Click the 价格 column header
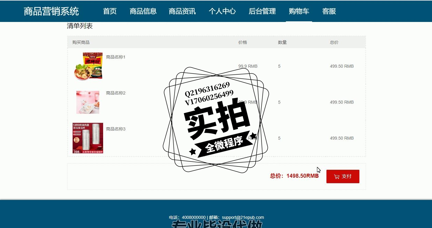The height and width of the screenshot is (228, 432). [243, 42]
